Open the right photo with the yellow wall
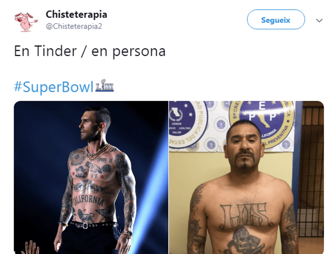Viewport: 335px width, 254px height. (247, 177)
